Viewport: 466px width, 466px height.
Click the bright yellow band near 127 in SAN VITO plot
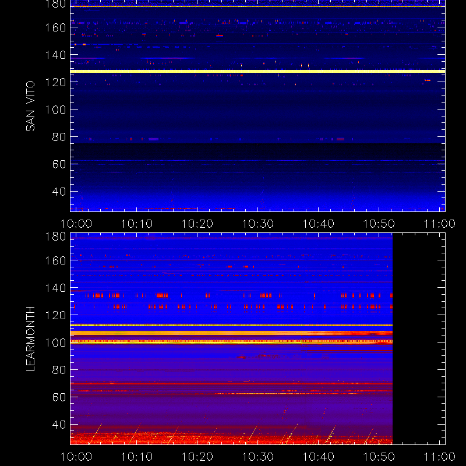coord(257,71)
